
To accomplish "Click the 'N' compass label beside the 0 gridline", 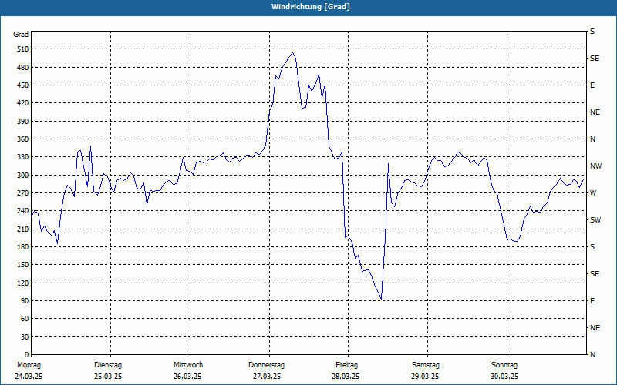I will [x=593, y=355].
